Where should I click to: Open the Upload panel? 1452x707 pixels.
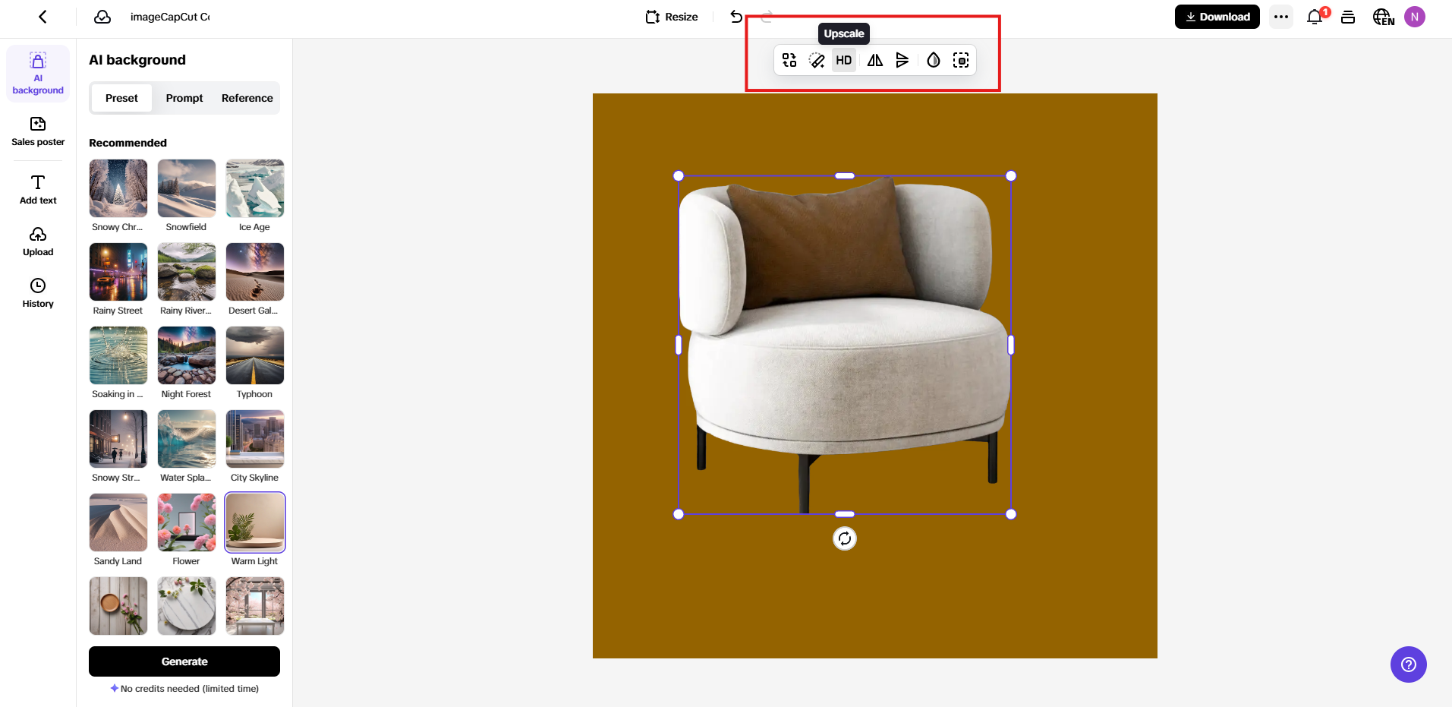(x=37, y=241)
